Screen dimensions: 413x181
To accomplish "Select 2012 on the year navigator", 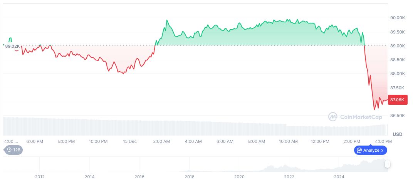I will [40, 176].
